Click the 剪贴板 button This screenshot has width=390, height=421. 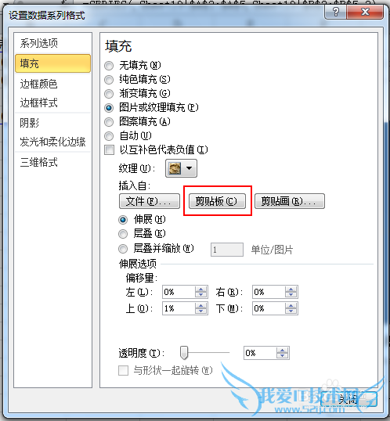217,201
